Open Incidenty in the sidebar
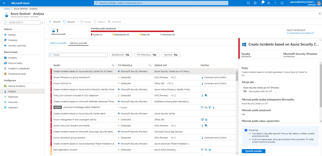Image resolution: width=322 pixels, height=156 pixels. [13, 58]
